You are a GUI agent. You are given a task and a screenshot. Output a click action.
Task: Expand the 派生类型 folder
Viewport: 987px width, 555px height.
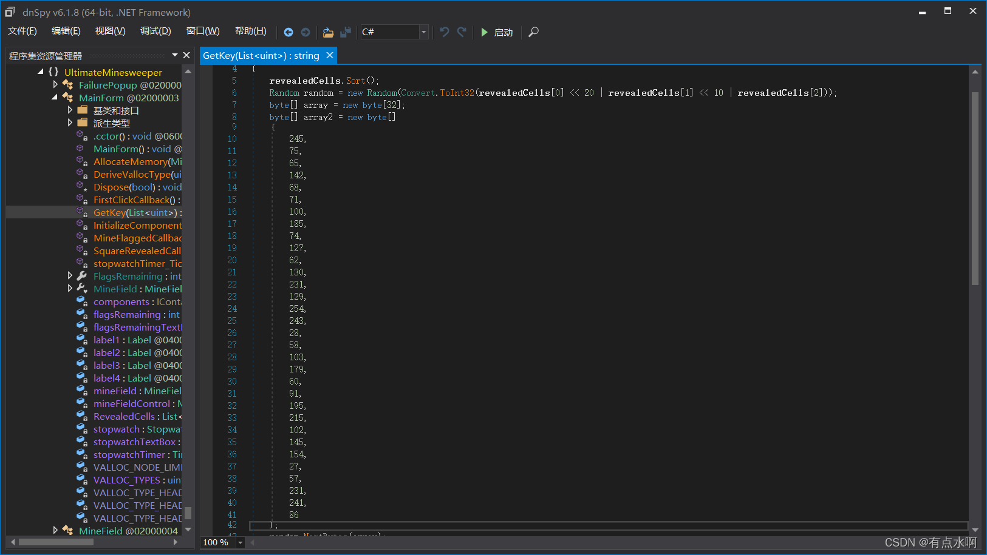click(x=70, y=123)
